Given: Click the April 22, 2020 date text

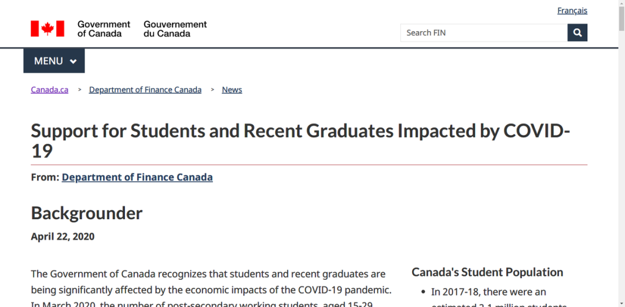Looking at the screenshot, I should 62,237.
